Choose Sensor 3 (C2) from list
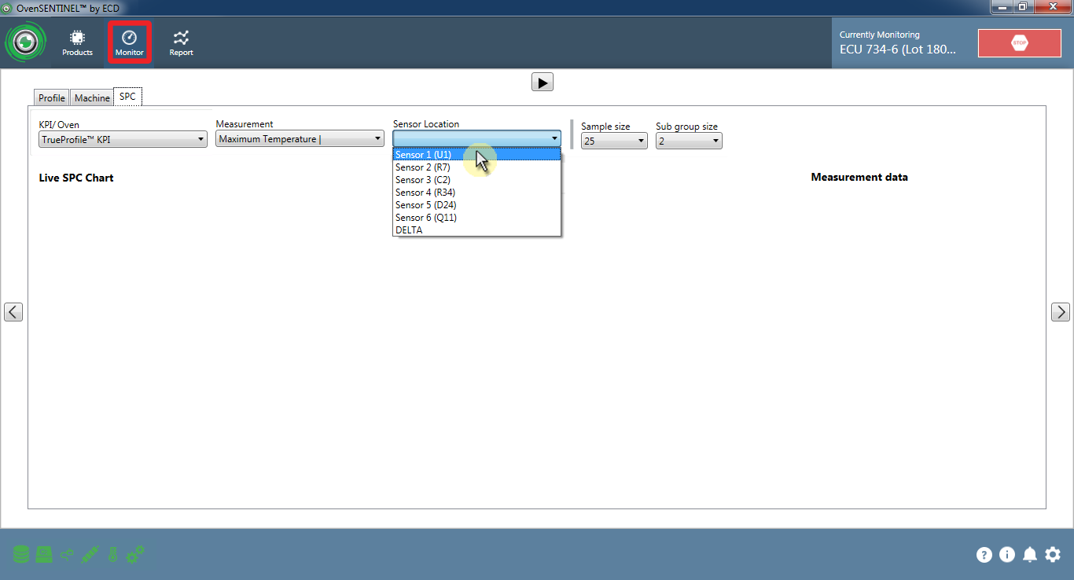This screenshot has width=1074, height=580. [476, 180]
